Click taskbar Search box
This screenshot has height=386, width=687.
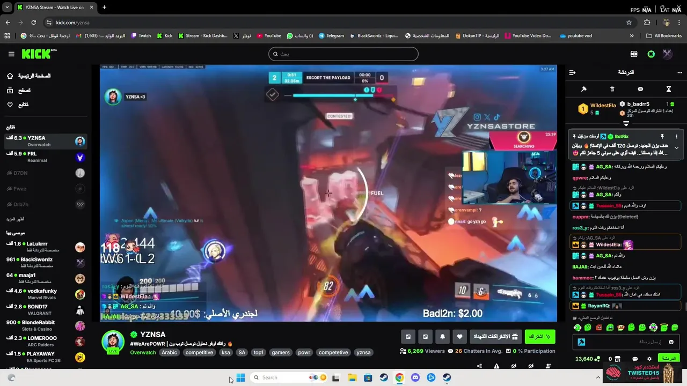[x=289, y=377]
